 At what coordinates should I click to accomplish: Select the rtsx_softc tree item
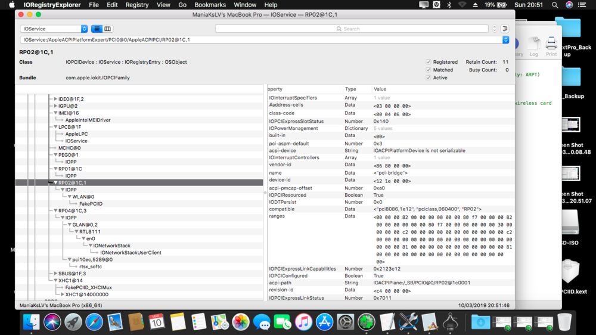91,266
